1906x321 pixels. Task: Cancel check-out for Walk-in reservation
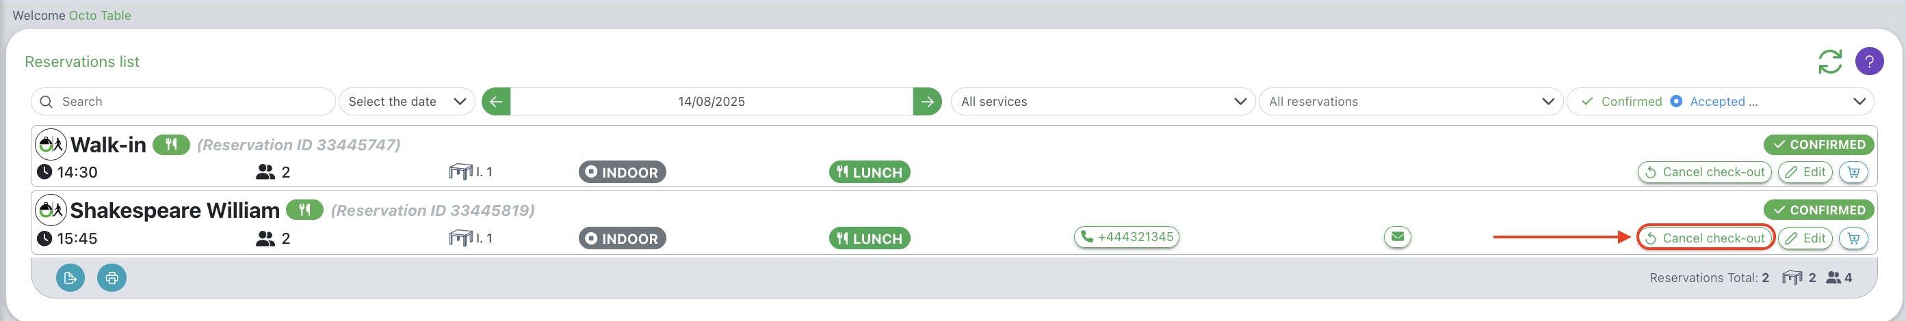click(x=1705, y=172)
